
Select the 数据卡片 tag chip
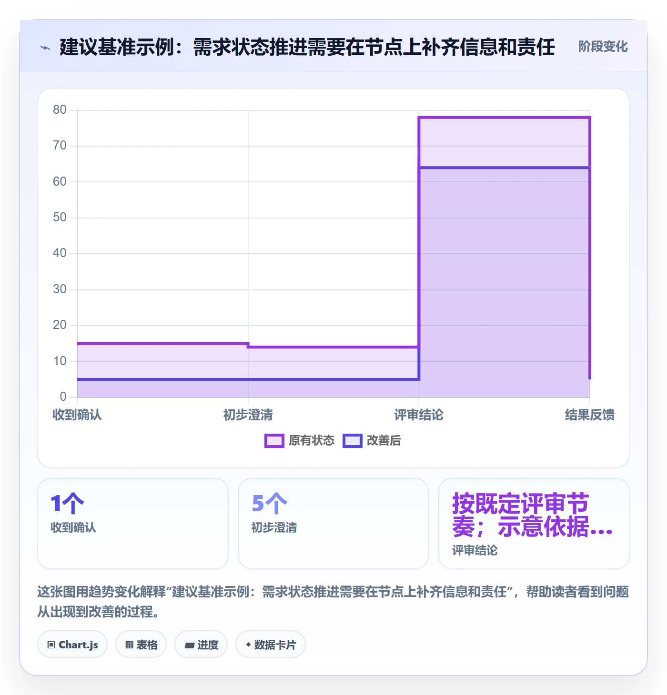[x=271, y=645]
